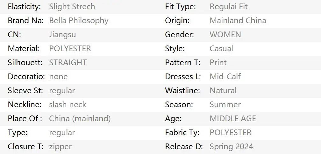Screen dimensions: 321x154
Task: Click the MIDDLE AGE value
Action: [233, 119]
